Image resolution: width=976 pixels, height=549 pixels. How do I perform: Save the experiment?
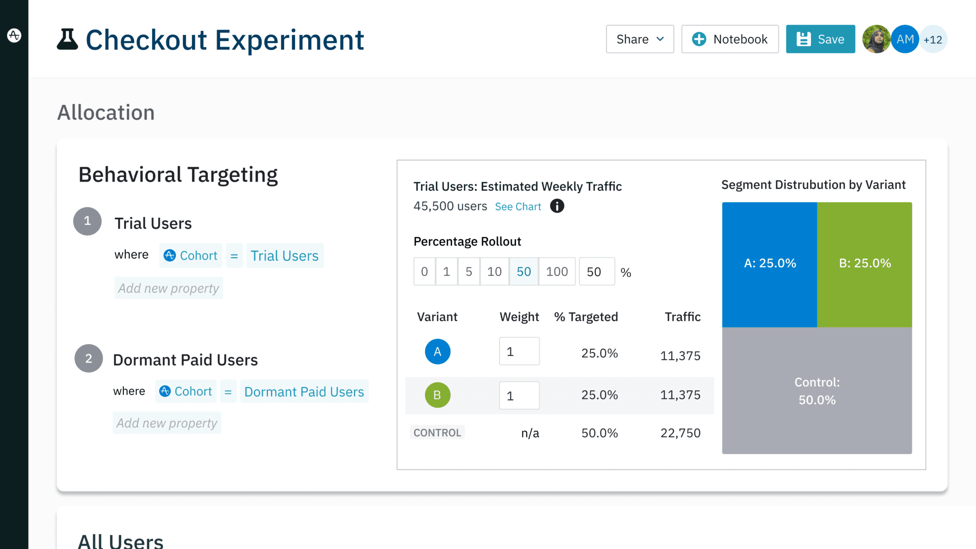820,39
